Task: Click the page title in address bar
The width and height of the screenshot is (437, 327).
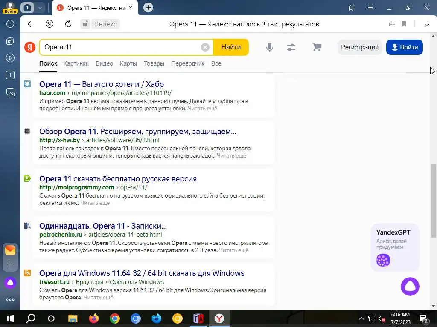Action: point(244,24)
